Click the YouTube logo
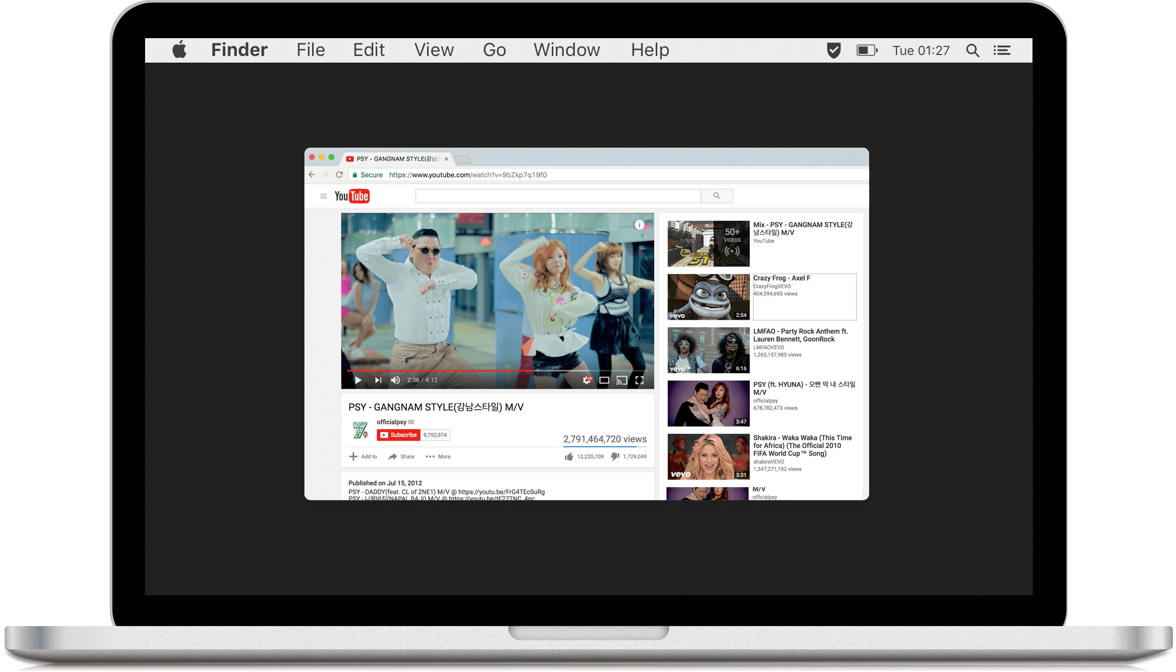1176x672 pixels. coord(352,196)
